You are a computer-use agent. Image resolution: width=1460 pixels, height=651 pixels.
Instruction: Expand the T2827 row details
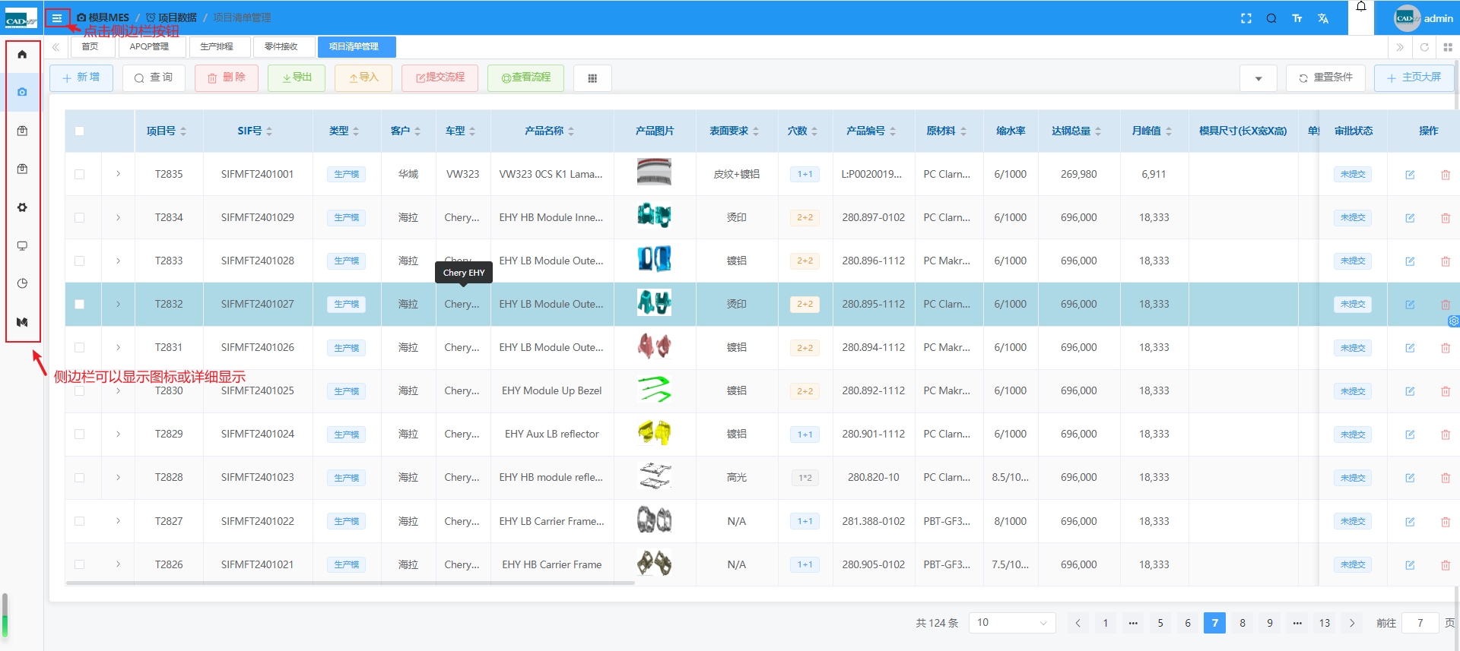[118, 521]
